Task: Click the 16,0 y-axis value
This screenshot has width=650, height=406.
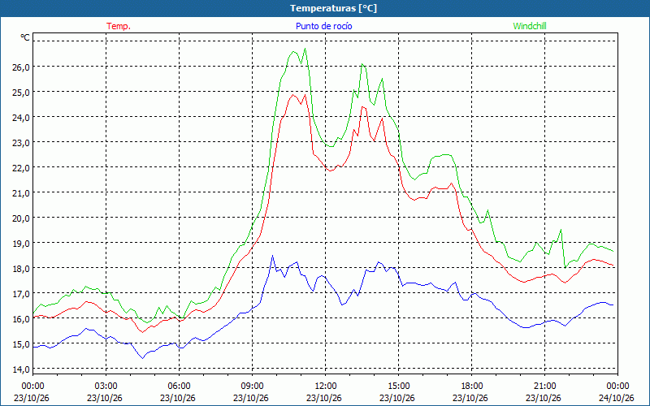Action: click(21, 319)
